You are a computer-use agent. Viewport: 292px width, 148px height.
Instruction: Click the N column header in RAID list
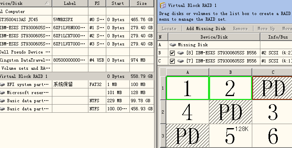(163, 37)
